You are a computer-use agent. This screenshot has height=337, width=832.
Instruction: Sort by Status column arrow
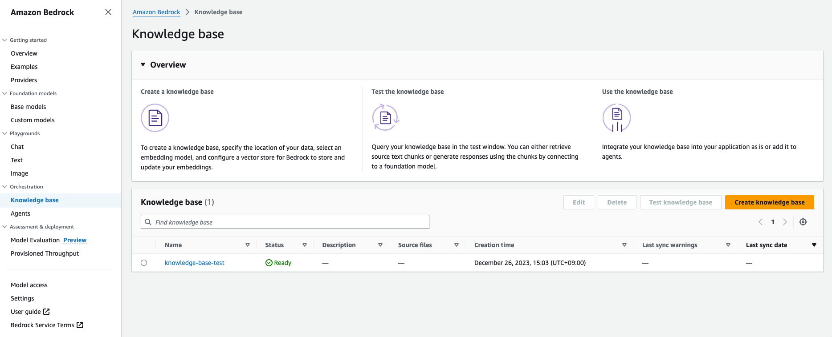tap(305, 245)
